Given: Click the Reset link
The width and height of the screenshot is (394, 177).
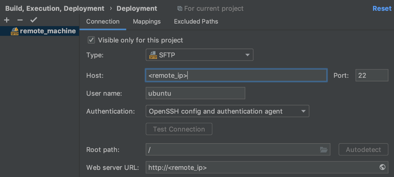Looking at the screenshot, I should [382, 9].
